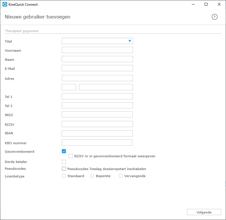This screenshot has width=226, height=220.
Task: Select the Standaard license radio button
Action: coord(64,176)
